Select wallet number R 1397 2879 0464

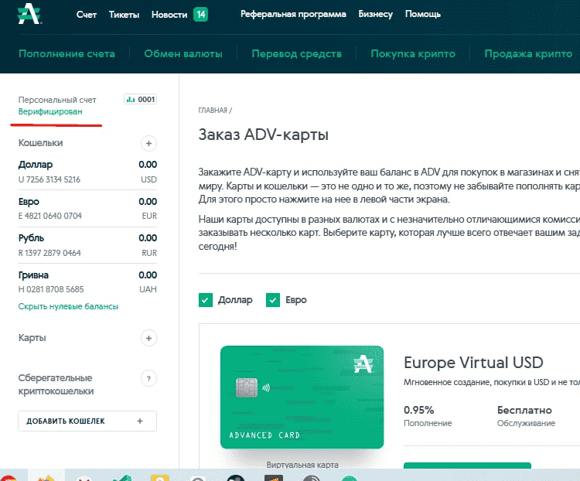tap(49, 253)
